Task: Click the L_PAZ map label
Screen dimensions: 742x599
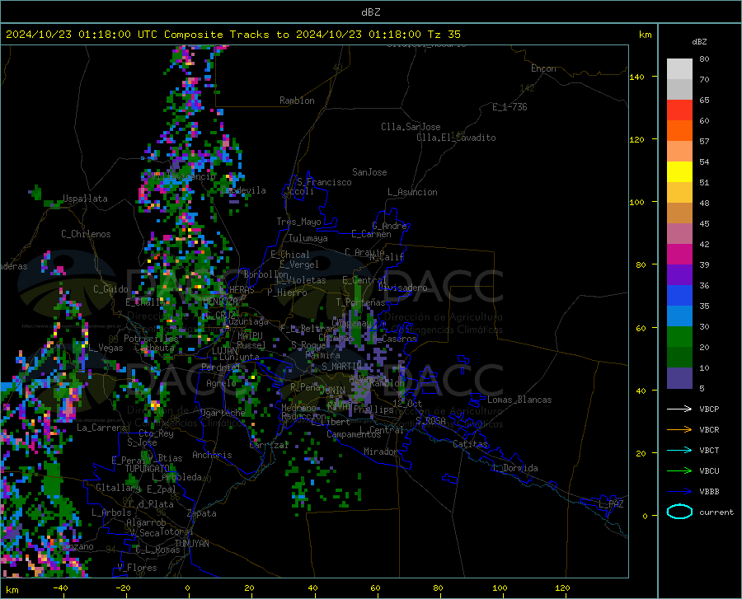Action: coord(612,504)
